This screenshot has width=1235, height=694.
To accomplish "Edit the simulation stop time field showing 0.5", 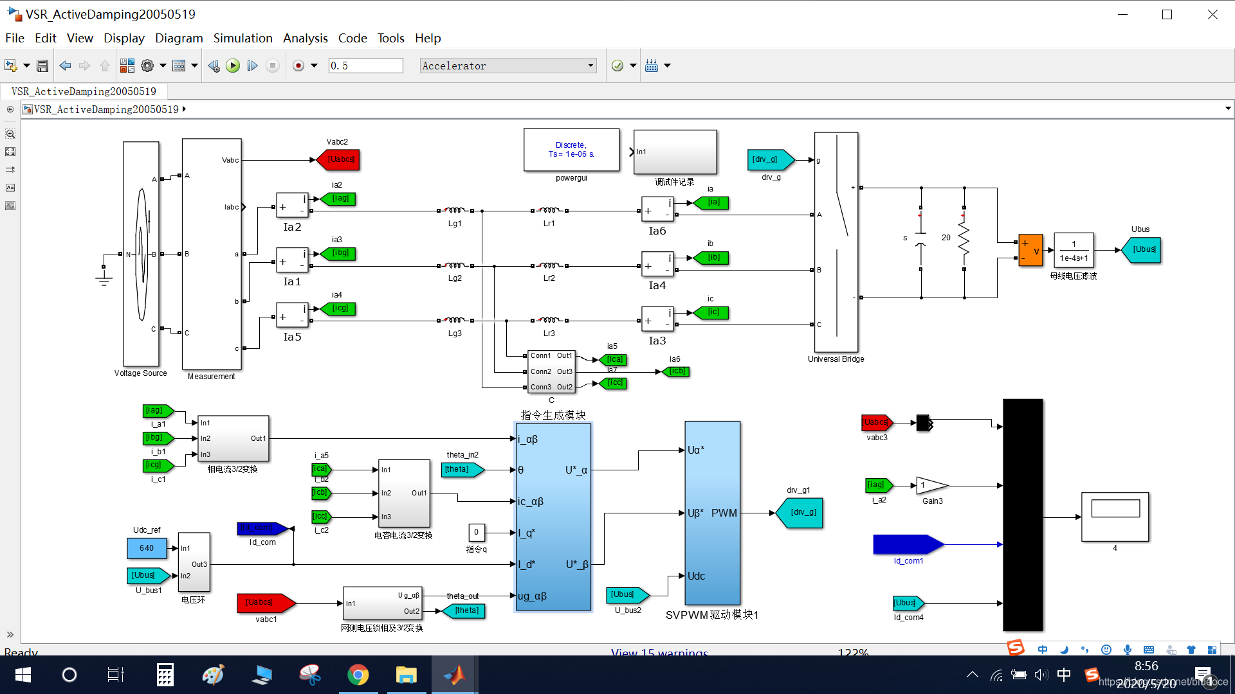I will (365, 65).
